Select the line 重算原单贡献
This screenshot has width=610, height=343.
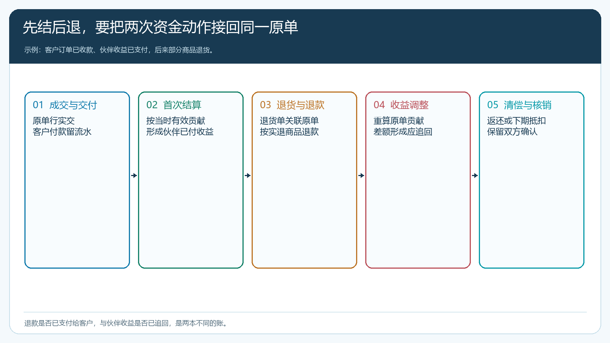tap(399, 121)
